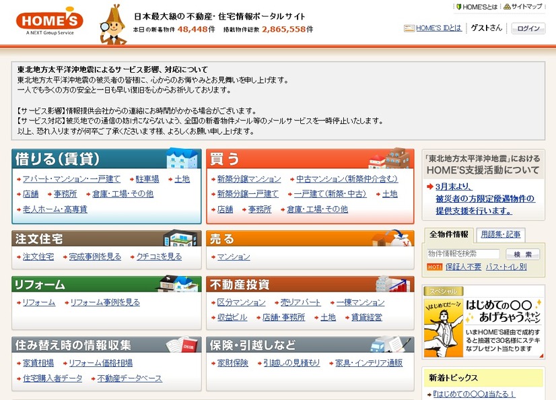556x400 pixels.
Task: Switch to the 用語集・記事 tab
Action: click(x=500, y=234)
